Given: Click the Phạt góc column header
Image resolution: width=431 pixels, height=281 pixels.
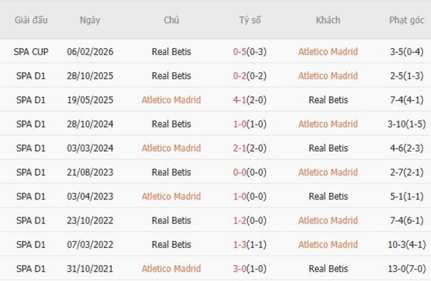Looking at the screenshot, I should pos(406,20).
